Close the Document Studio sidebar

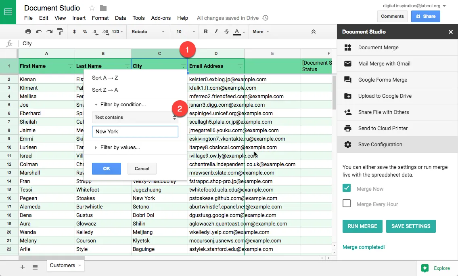click(451, 32)
